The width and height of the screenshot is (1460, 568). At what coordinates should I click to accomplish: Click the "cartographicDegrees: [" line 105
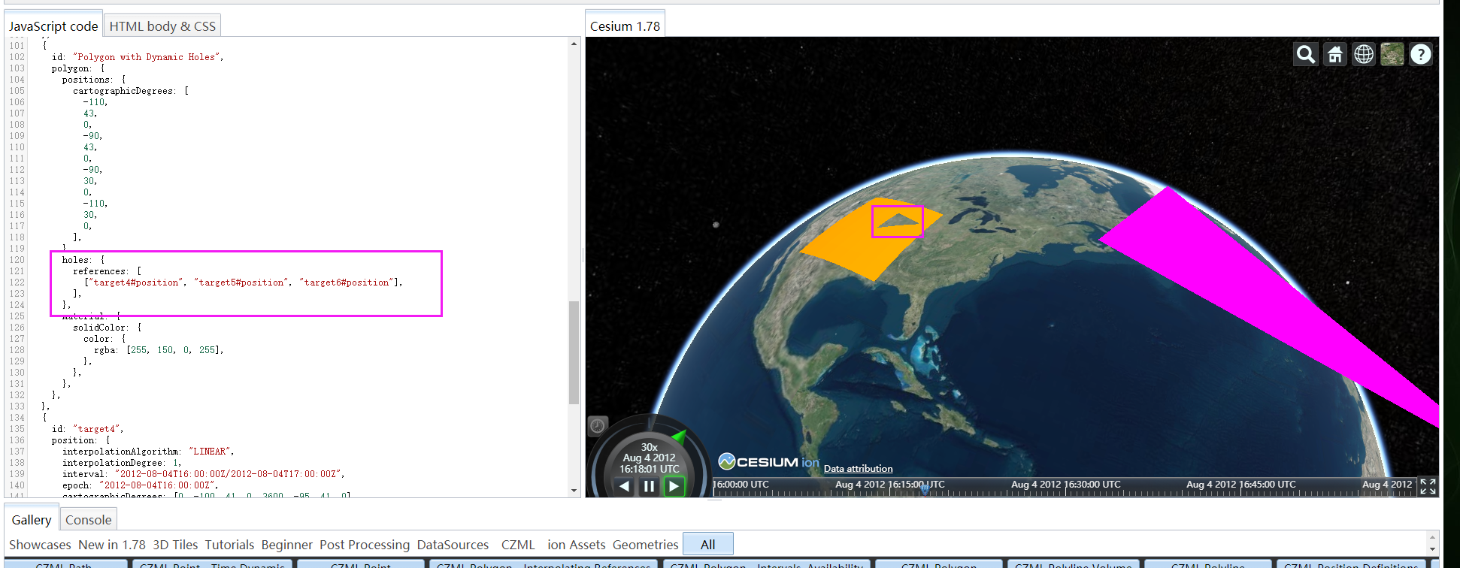[131, 91]
